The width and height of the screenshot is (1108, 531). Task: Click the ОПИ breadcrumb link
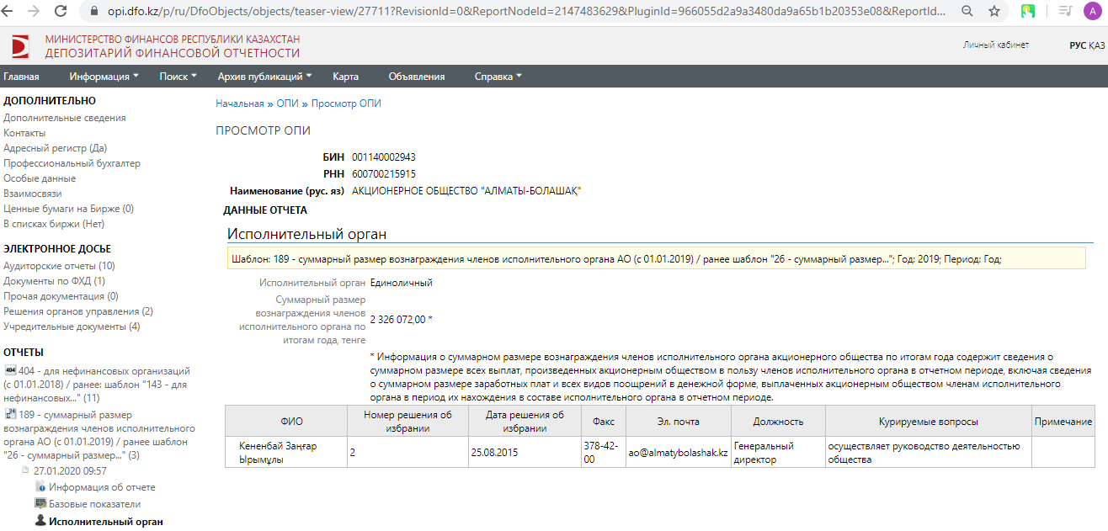(x=287, y=104)
